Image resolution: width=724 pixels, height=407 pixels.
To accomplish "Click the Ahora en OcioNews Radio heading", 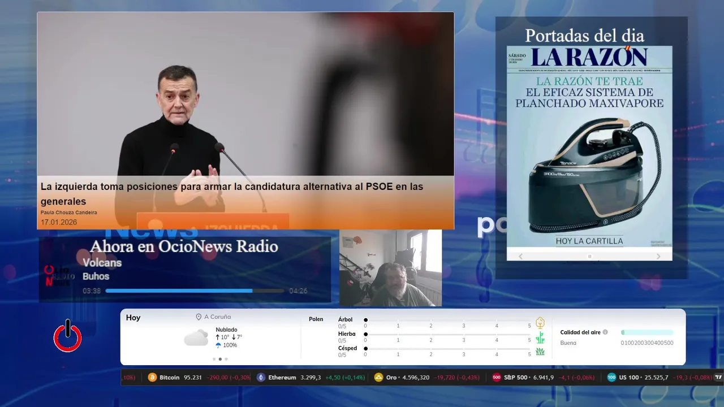I will coord(184,246).
